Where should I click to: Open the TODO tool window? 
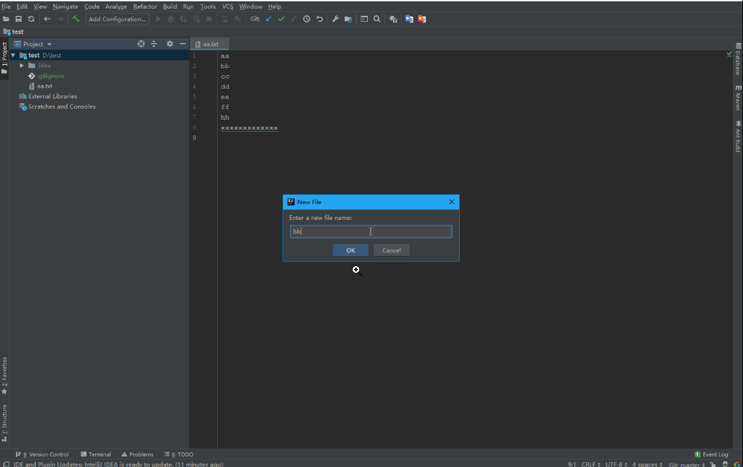pos(179,454)
